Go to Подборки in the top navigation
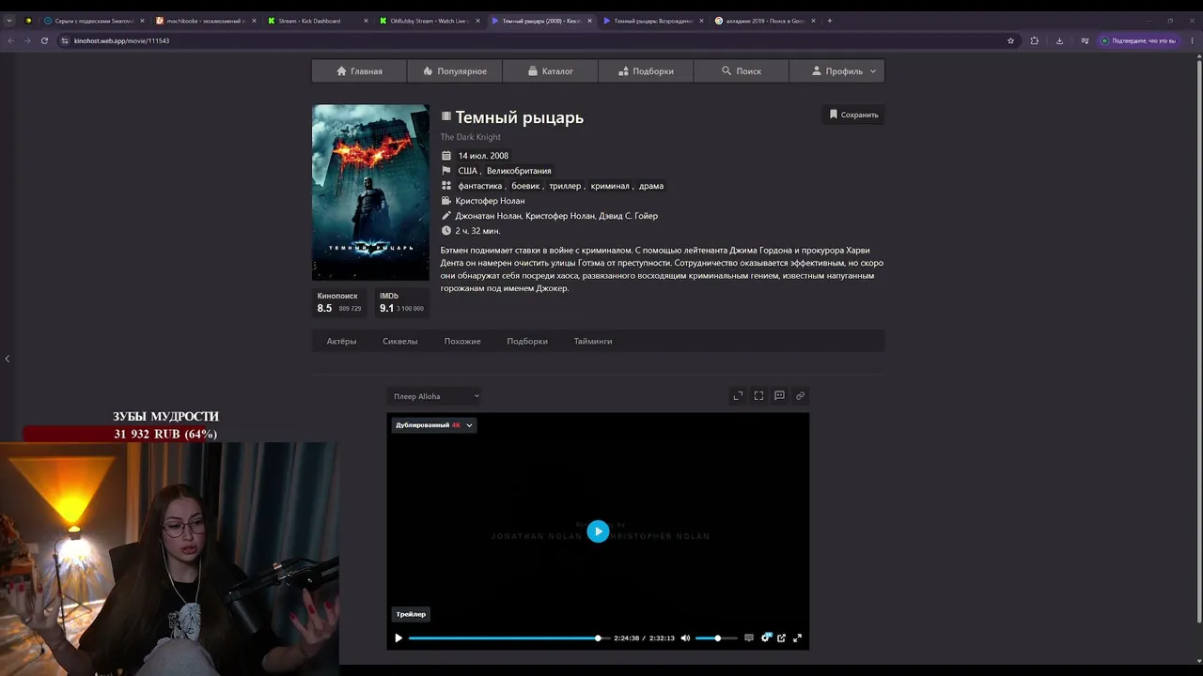 tap(646, 71)
